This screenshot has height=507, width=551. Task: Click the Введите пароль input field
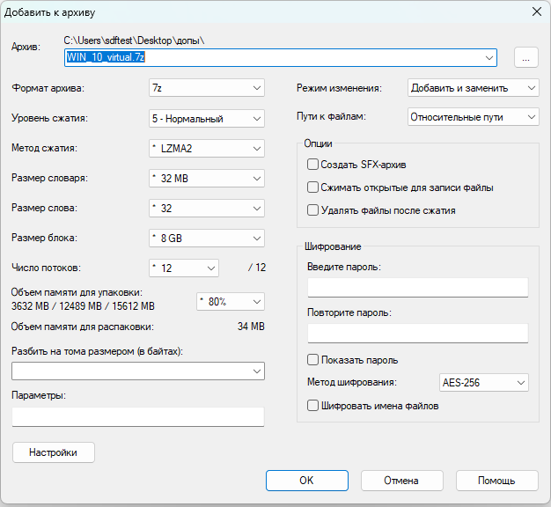[417, 288]
